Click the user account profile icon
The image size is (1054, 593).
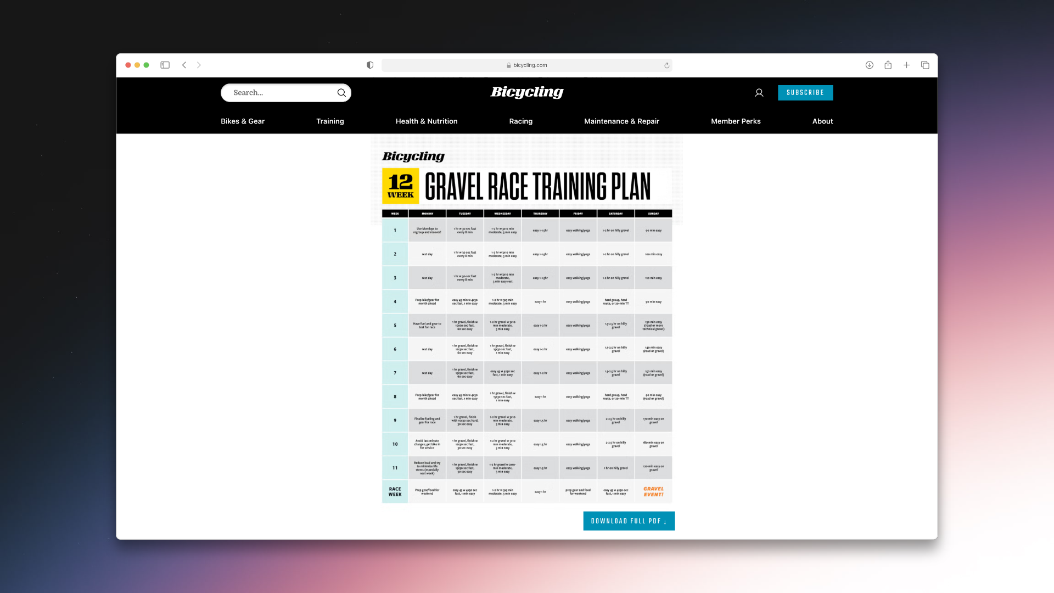pyautogui.click(x=759, y=93)
